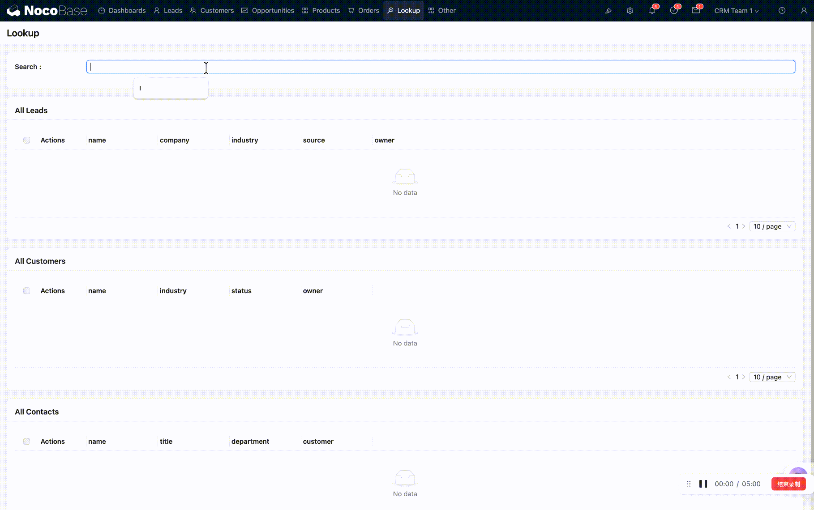Open the notifications bell icon
The height and width of the screenshot is (510, 814).
pos(652,11)
